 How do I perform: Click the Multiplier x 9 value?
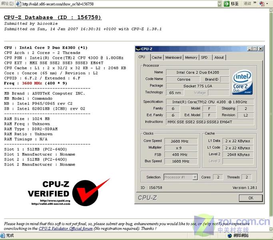(x=181, y=148)
